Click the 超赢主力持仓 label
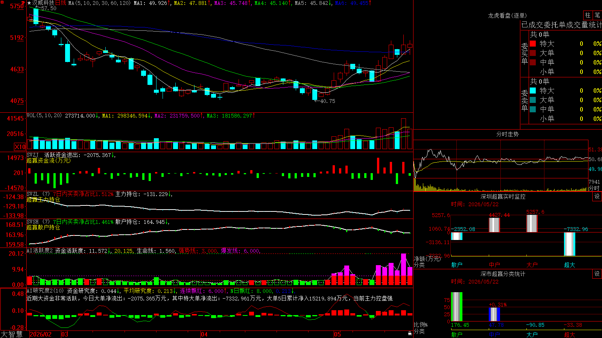 (43, 199)
